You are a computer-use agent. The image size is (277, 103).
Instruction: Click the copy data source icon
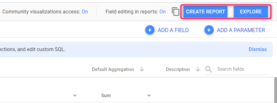tap(175, 12)
